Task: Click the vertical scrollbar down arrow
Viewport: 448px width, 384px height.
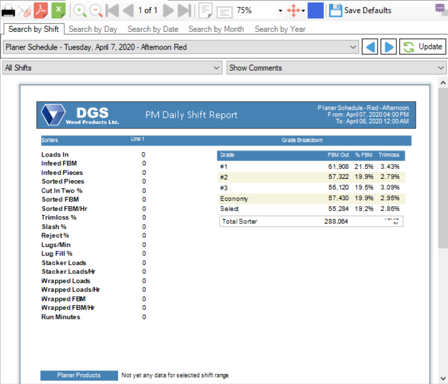Action: (443, 377)
